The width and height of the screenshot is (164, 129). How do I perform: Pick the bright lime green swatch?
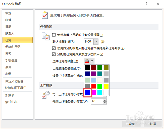(x=100, y=86)
